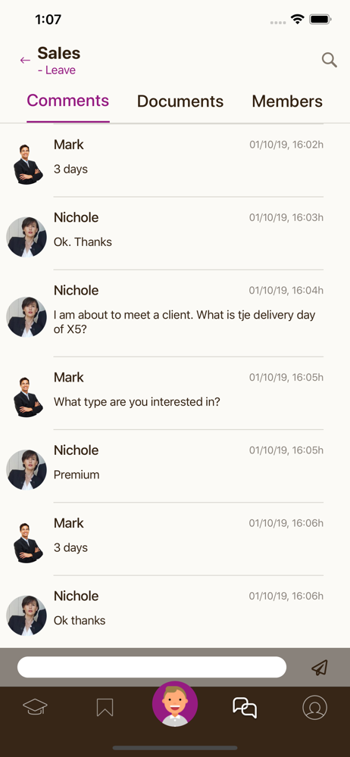This screenshot has width=350, height=757.
Task: Open search with the magnifier icon
Action: tap(330, 60)
